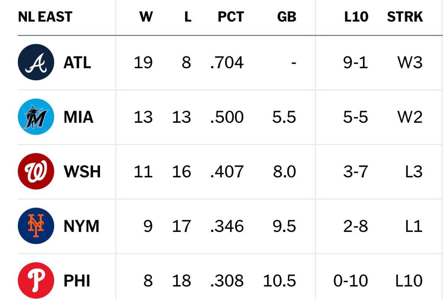Click the PCT column header
The width and height of the screenshot is (443, 299).
pyautogui.click(x=230, y=17)
